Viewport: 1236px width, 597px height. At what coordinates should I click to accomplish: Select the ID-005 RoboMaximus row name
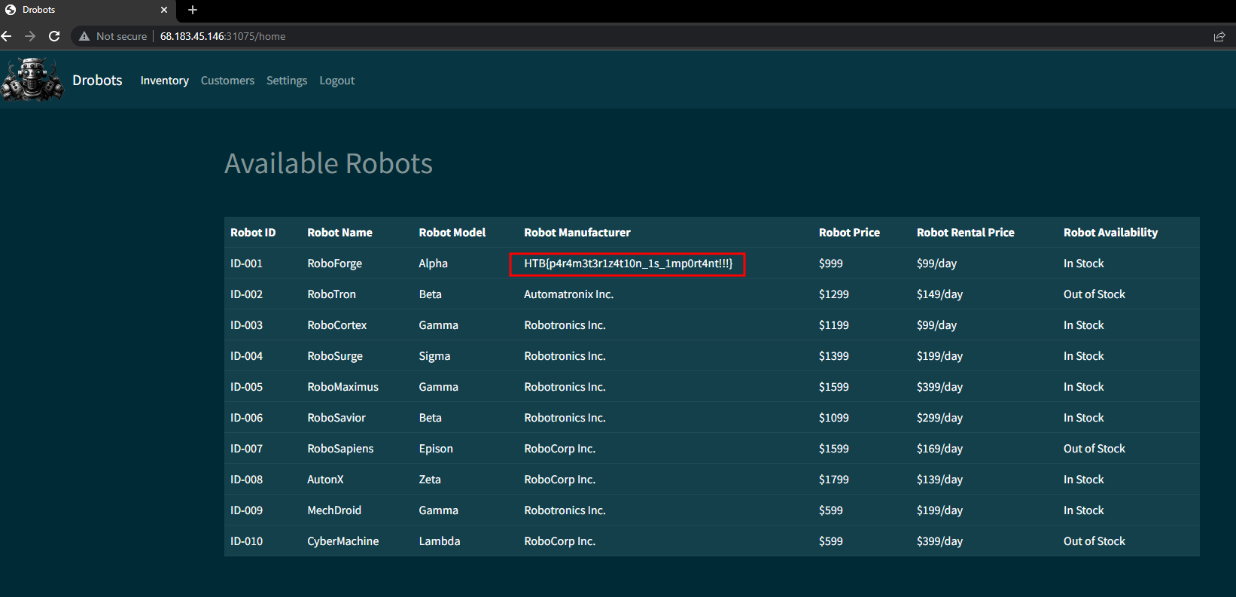(342, 387)
